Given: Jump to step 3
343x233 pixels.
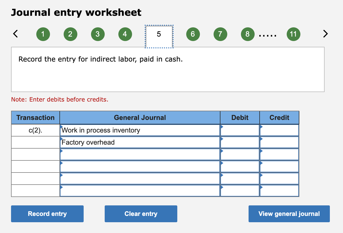Looking at the screenshot, I should (98, 34).
